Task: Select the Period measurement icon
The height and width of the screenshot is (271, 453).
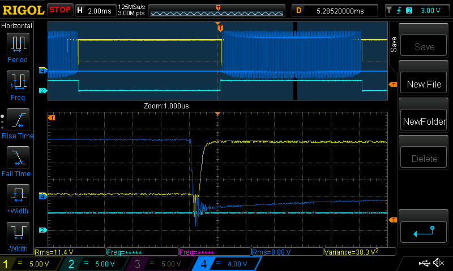Action: (18, 43)
